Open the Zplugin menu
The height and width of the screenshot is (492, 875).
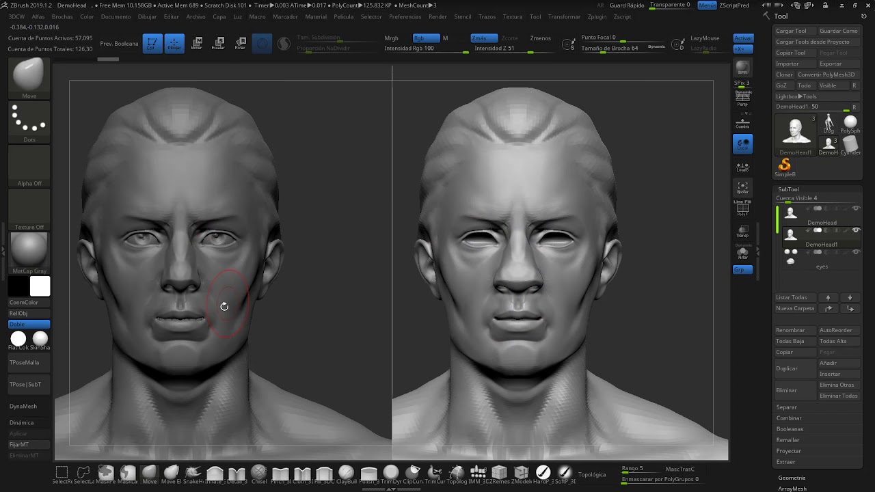(x=597, y=16)
